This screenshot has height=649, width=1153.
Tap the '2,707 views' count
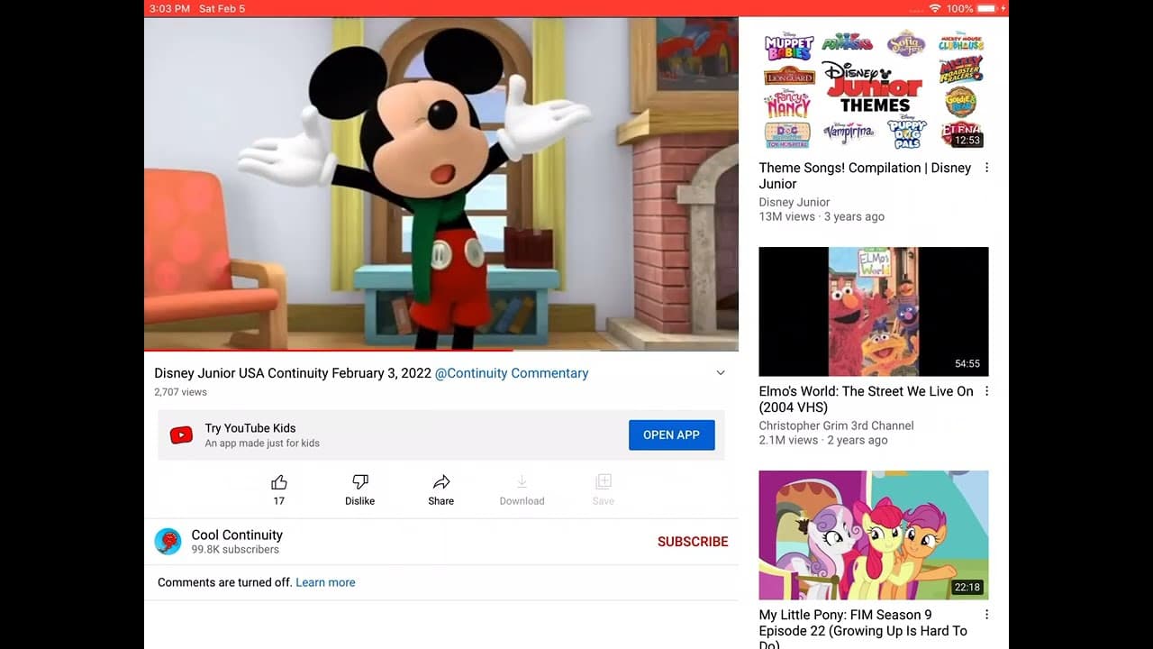180,392
